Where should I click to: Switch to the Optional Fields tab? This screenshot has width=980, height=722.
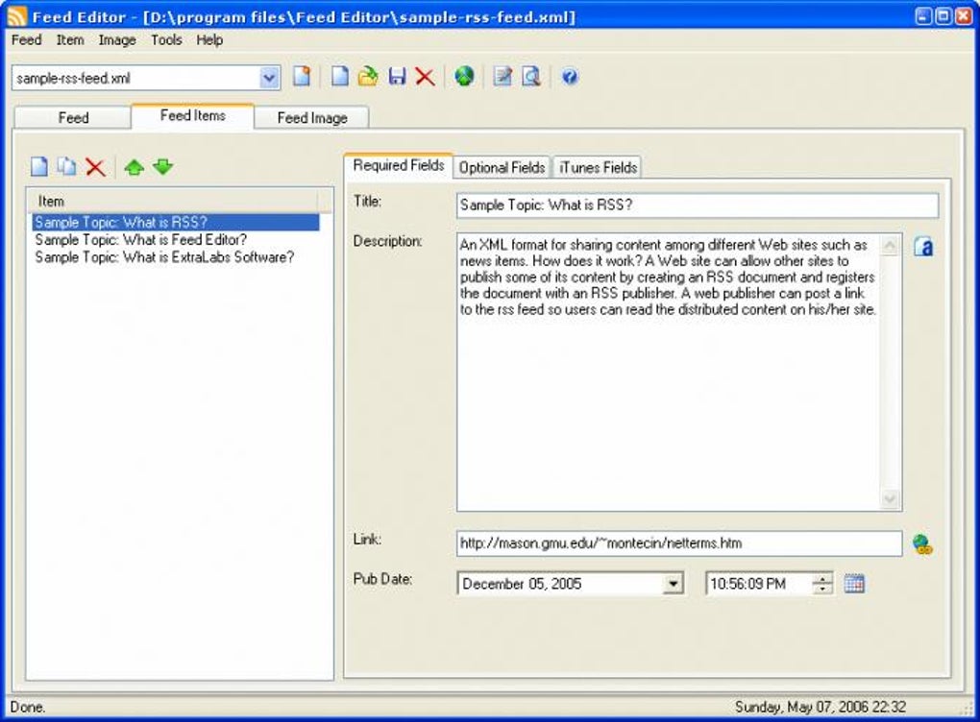[x=502, y=167]
